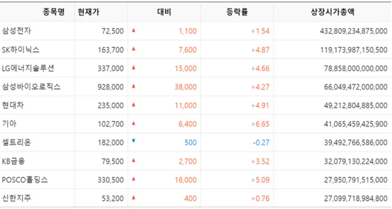Click the red up arrow in 기아 row
Image resolution: width=392 pixels, height=209 pixels.
pyautogui.click(x=134, y=123)
